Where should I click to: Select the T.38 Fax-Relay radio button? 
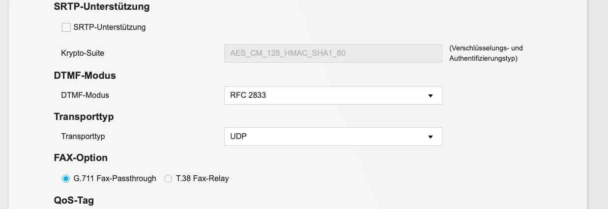[x=168, y=179]
